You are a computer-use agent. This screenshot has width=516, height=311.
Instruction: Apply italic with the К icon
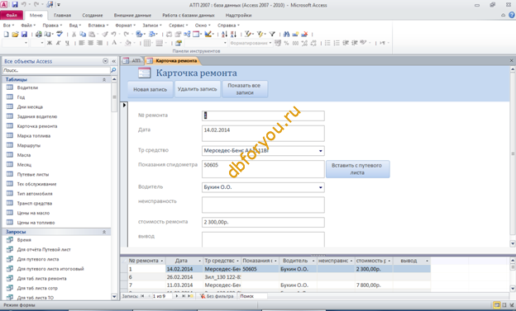(58, 43)
